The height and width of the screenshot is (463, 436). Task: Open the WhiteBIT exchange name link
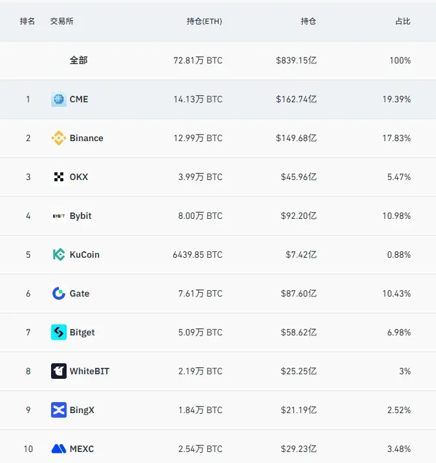click(89, 371)
